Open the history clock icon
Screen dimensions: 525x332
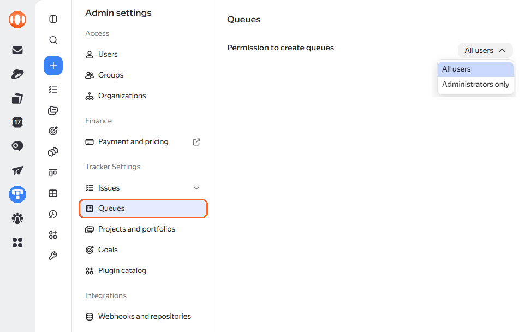pos(53,215)
